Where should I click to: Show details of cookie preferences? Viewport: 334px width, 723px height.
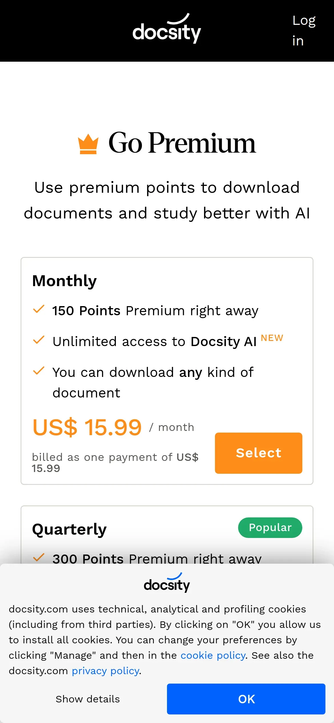pos(88,699)
